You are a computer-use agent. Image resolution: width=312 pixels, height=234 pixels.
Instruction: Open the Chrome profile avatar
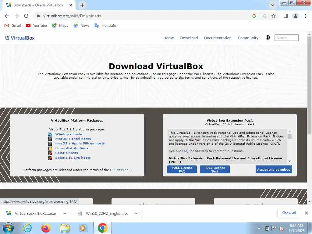(296, 16)
